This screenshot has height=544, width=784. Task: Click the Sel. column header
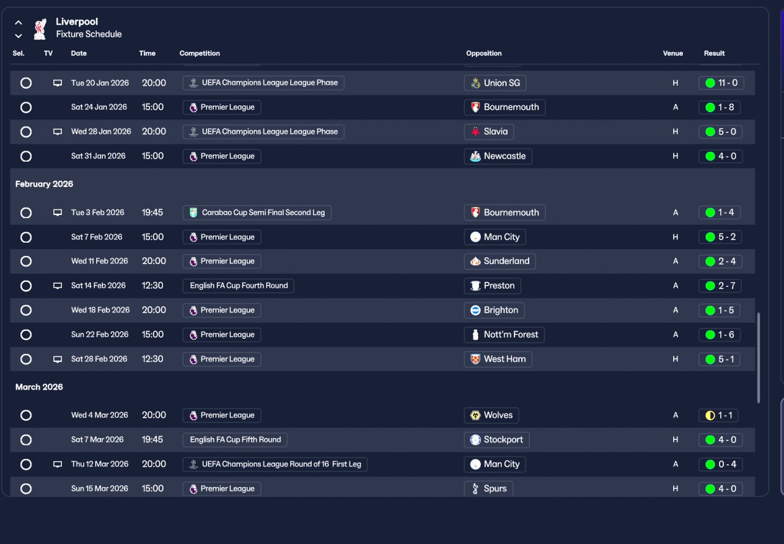point(18,53)
